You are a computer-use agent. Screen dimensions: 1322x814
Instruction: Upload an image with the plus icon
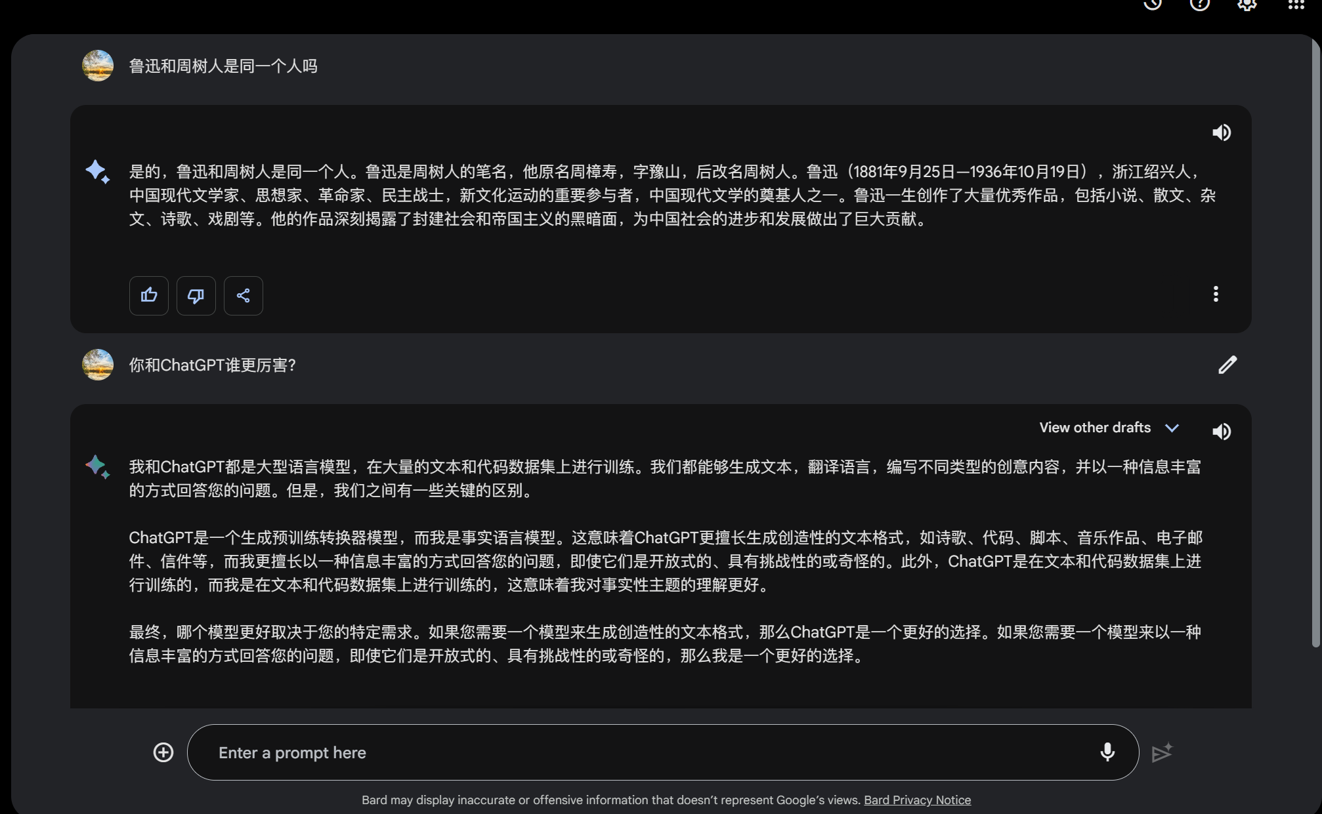click(163, 752)
